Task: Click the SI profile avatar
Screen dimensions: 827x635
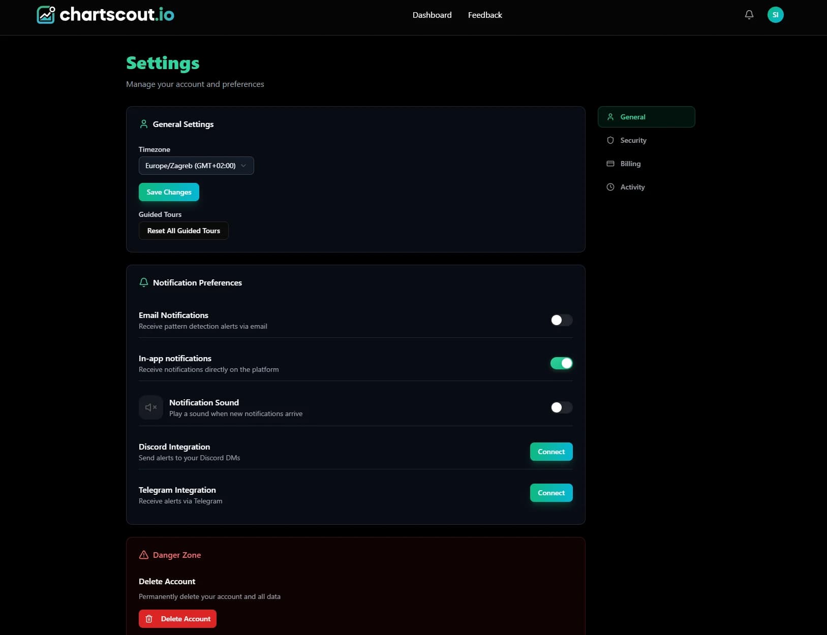Action: tap(775, 15)
